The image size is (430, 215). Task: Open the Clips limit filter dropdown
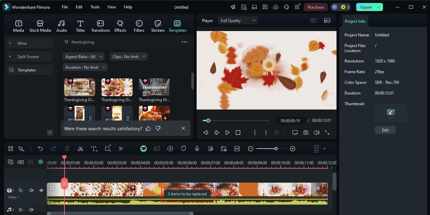click(129, 56)
